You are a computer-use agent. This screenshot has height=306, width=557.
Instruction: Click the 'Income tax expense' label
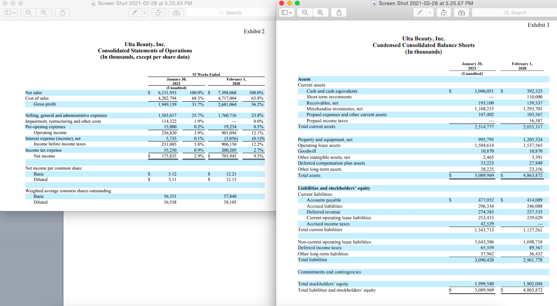point(43,150)
